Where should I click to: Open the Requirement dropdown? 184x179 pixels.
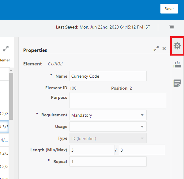tap(108, 115)
